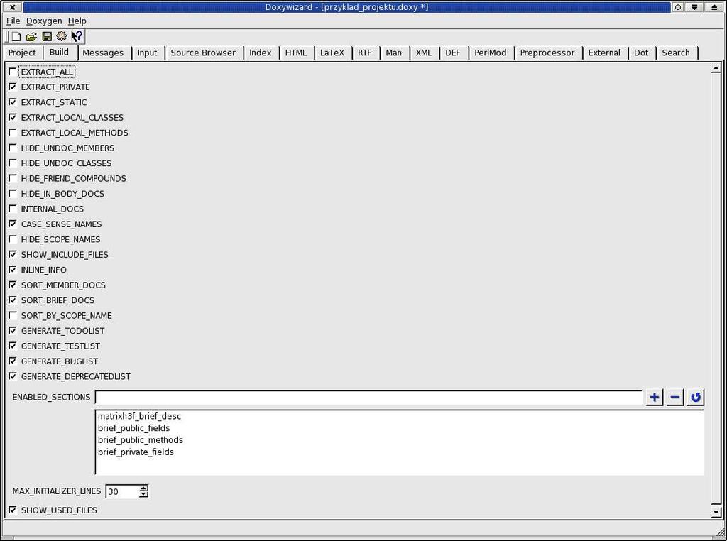
Task: Remove entry with the minus button
Action: click(675, 398)
